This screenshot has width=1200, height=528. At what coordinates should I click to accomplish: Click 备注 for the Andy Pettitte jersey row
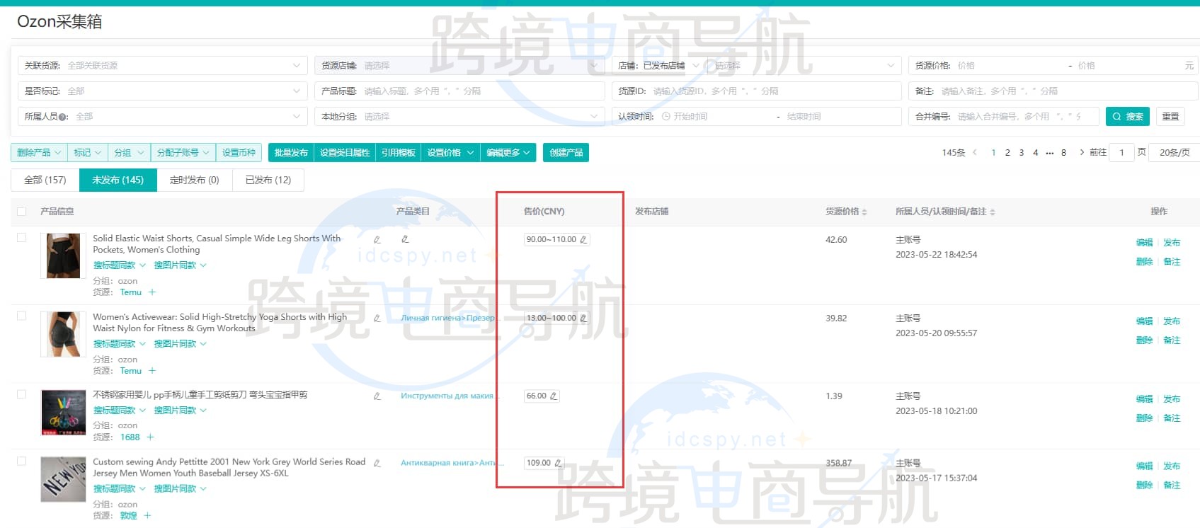coord(1172,485)
